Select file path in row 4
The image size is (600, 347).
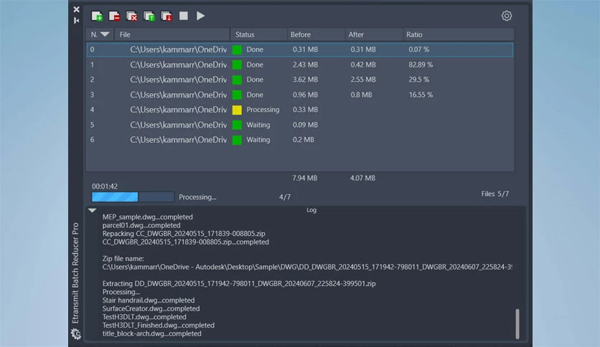coord(178,110)
